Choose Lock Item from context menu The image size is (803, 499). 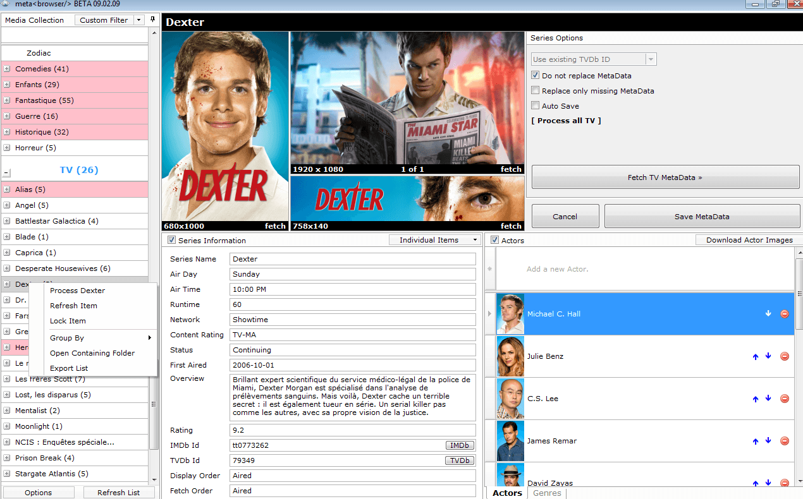68,321
